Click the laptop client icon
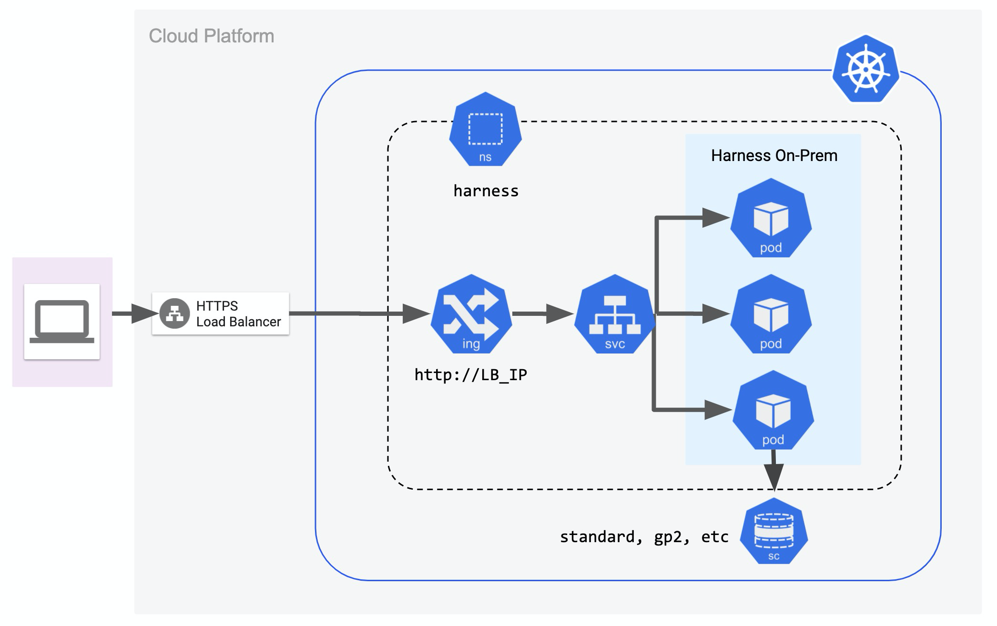997x626 pixels. (x=62, y=322)
